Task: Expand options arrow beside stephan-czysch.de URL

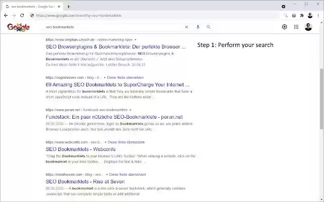Action: pos(135,40)
